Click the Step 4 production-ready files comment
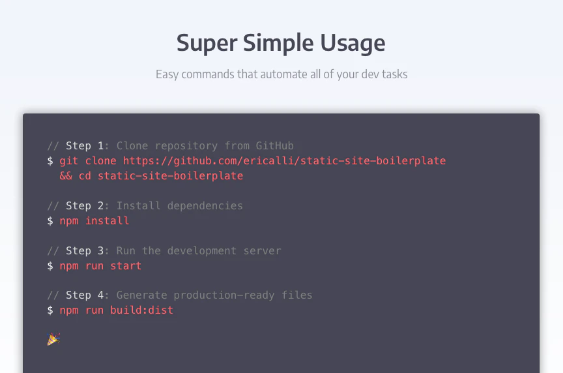The height and width of the screenshot is (373, 563). pyautogui.click(x=180, y=295)
